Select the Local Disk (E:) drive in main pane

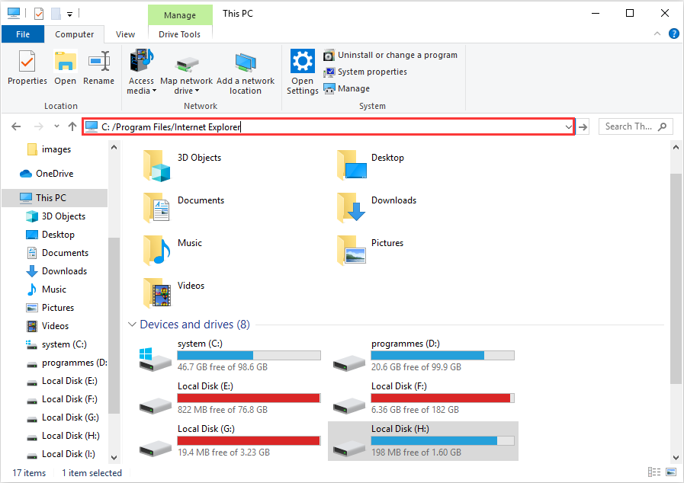pos(230,398)
